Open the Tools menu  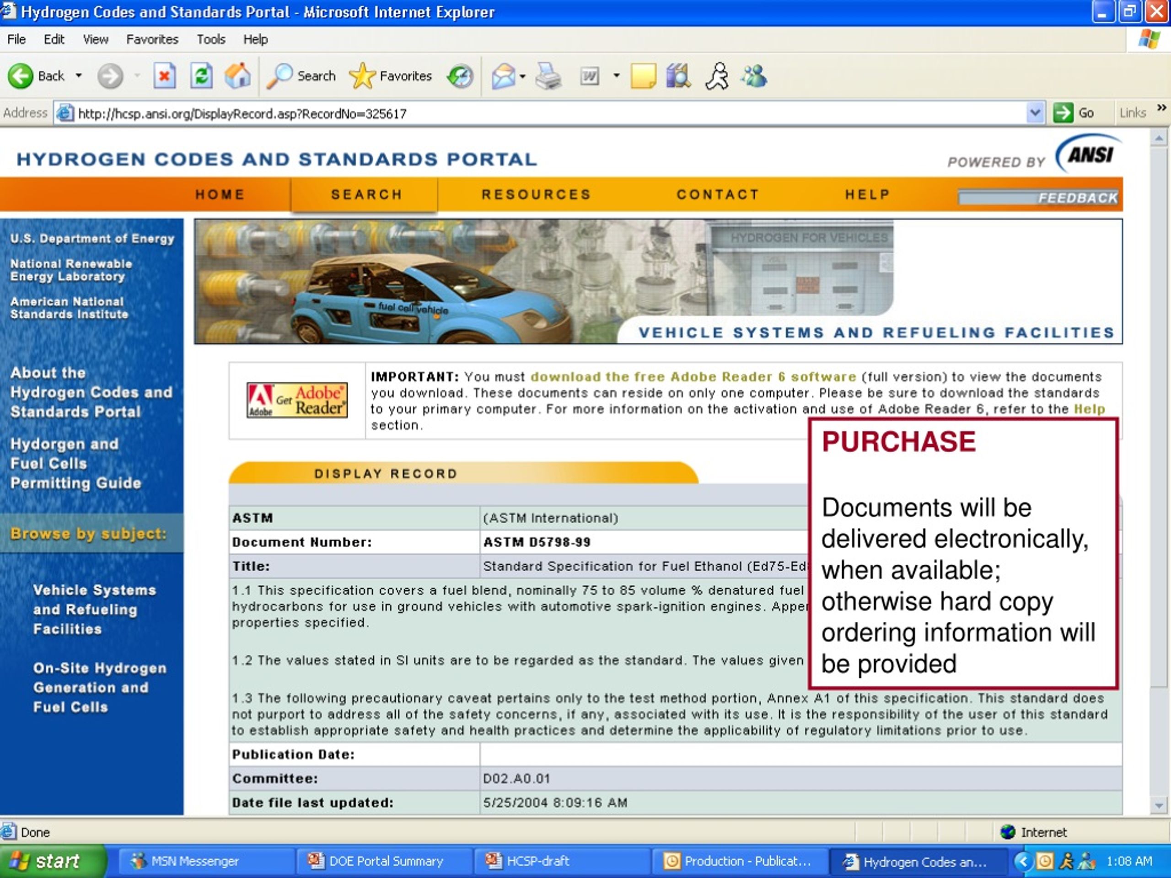point(211,39)
